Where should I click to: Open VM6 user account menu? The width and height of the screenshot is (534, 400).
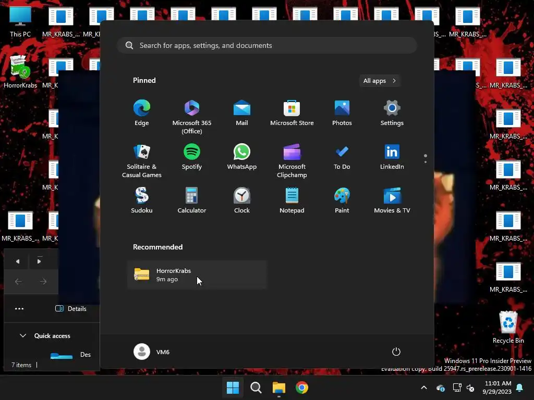tap(152, 352)
